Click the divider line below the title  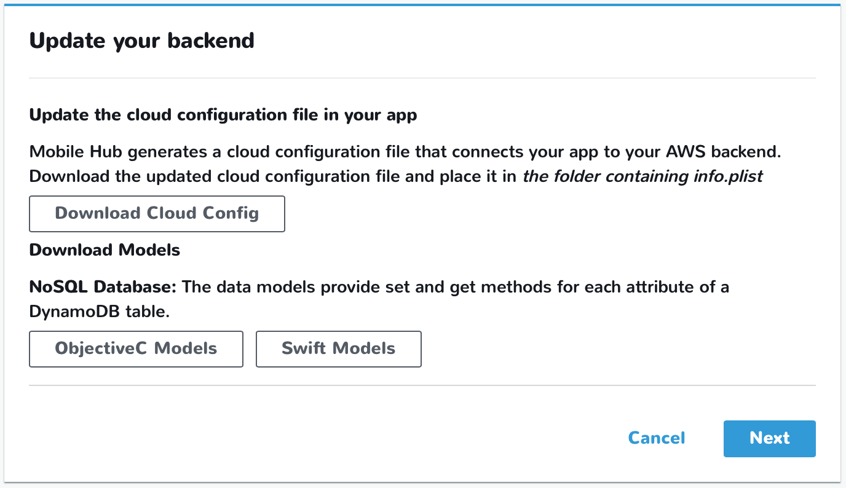click(x=422, y=78)
